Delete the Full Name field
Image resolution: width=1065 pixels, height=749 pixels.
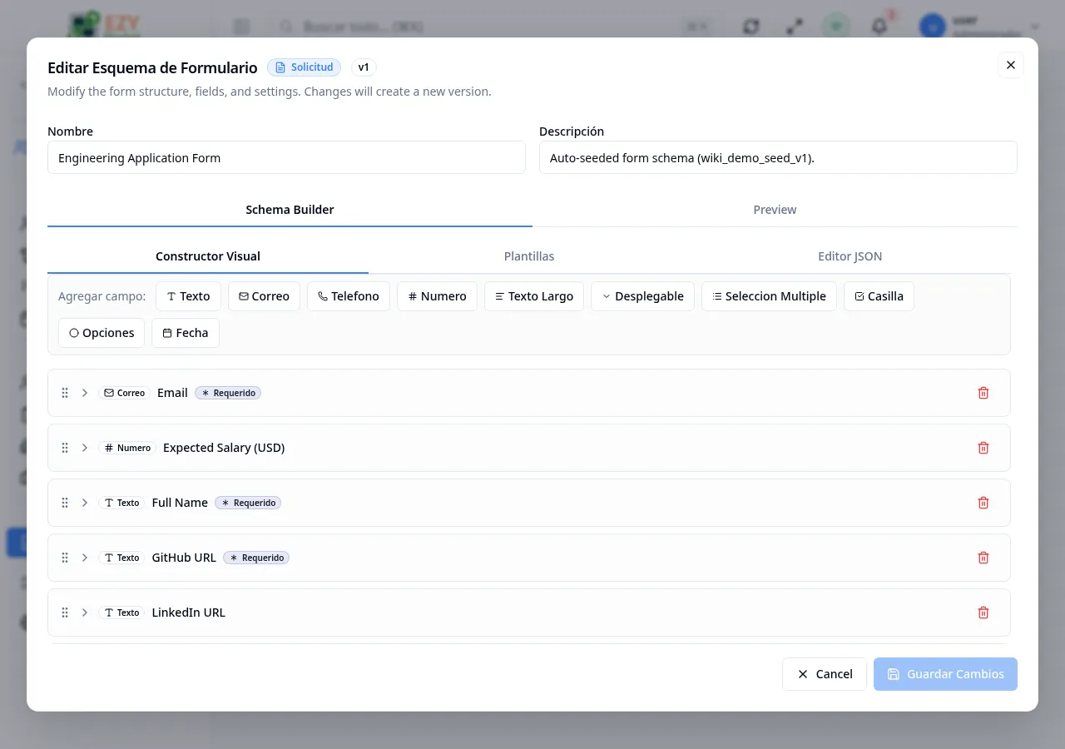coord(983,503)
